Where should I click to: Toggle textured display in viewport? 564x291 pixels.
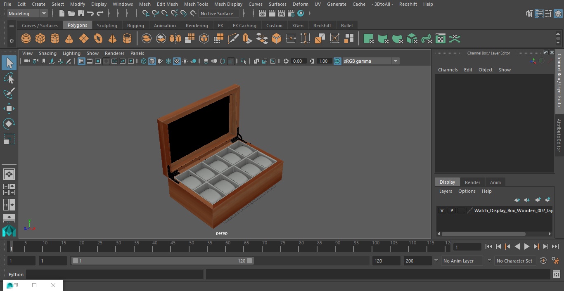coord(177,61)
